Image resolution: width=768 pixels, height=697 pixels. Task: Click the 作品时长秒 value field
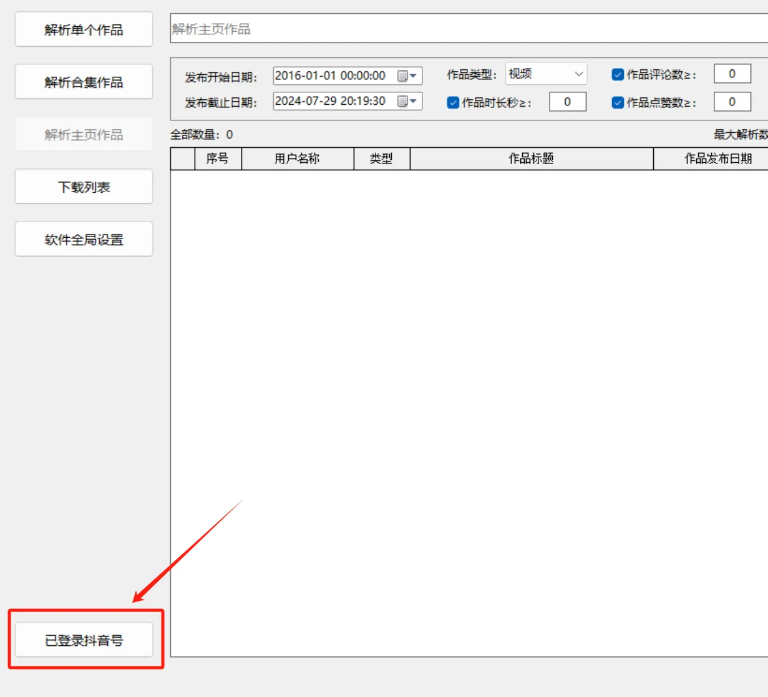tap(567, 102)
